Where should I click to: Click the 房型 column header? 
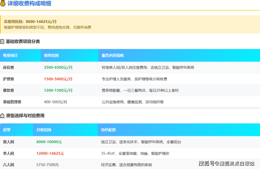7,130
